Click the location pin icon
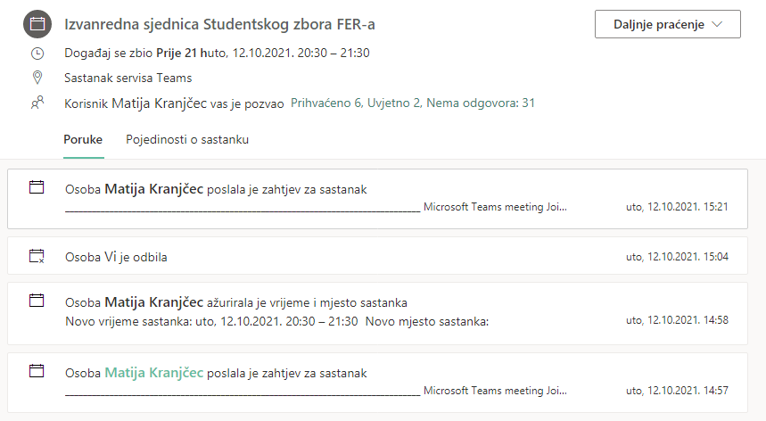The height and width of the screenshot is (421, 766). pyautogui.click(x=37, y=78)
